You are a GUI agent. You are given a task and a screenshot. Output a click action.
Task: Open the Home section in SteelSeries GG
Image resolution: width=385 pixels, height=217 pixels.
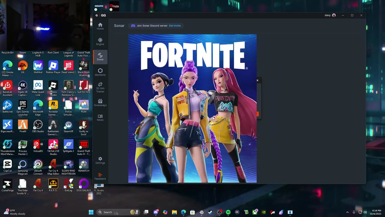pyautogui.click(x=100, y=26)
